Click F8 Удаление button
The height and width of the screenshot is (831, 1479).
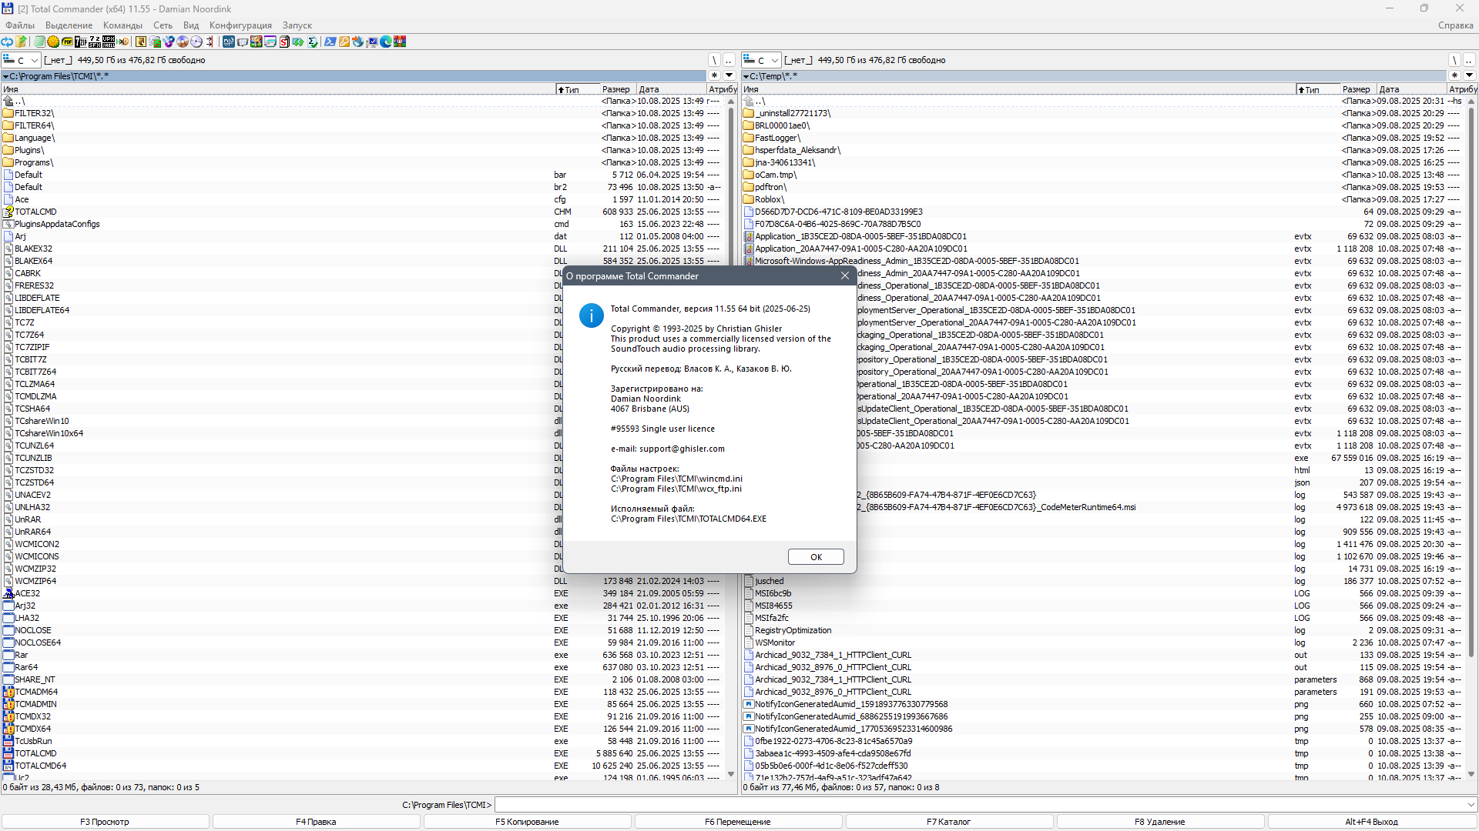[1160, 822]
